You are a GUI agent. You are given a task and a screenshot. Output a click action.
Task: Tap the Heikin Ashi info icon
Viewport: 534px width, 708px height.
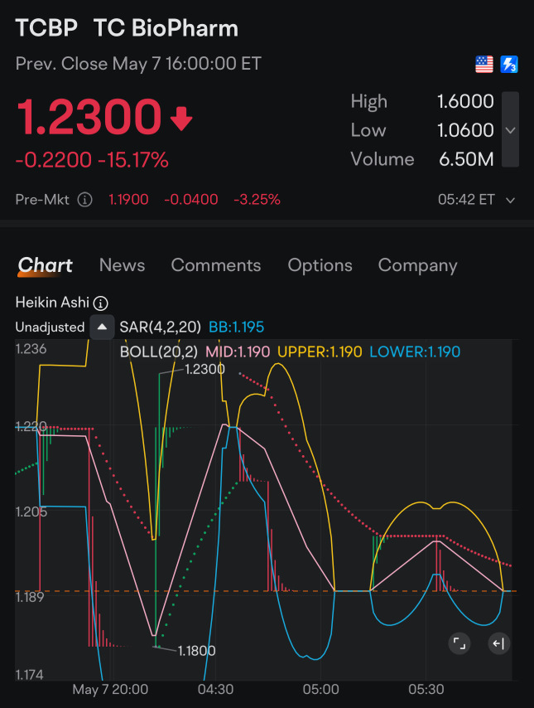click(101, 303)
